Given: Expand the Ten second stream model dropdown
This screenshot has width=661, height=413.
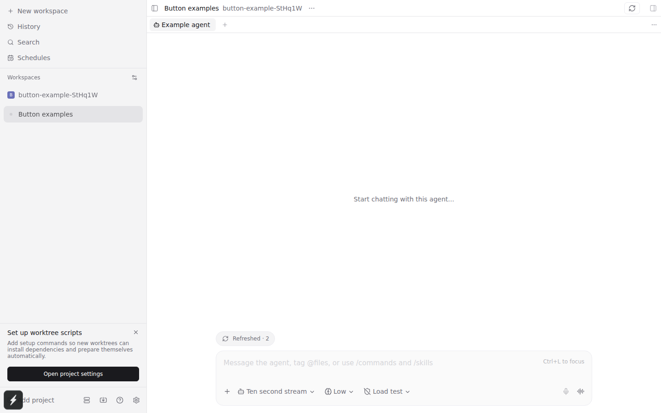Looking at the screenshot, I should click(276, 391).
